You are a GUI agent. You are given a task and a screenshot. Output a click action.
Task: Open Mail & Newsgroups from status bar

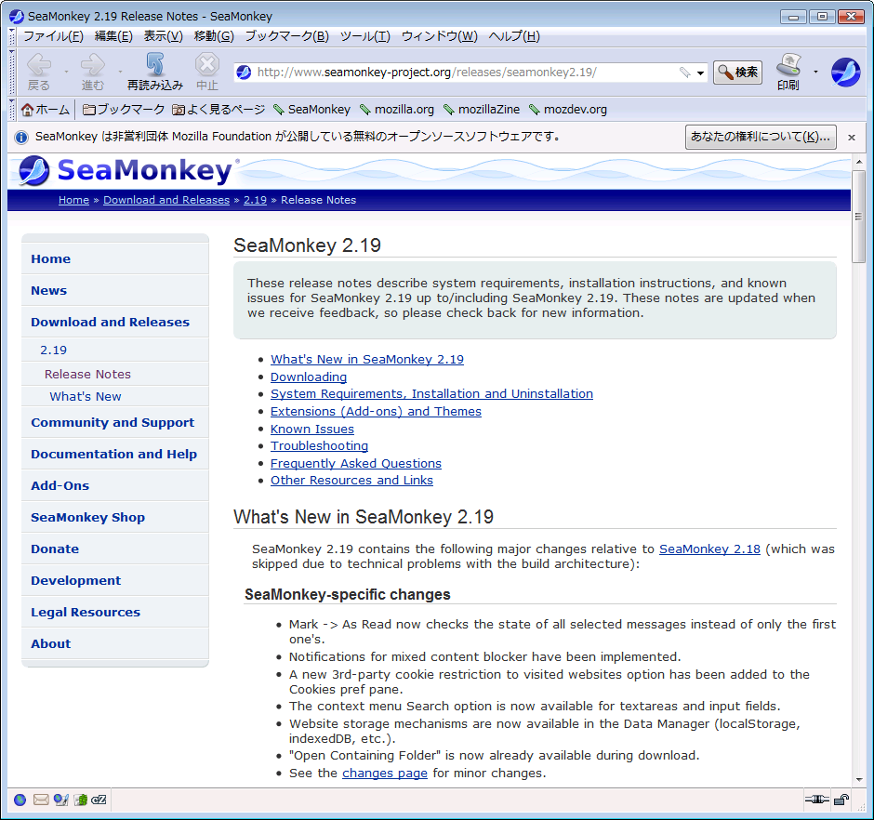pos(41,800)
